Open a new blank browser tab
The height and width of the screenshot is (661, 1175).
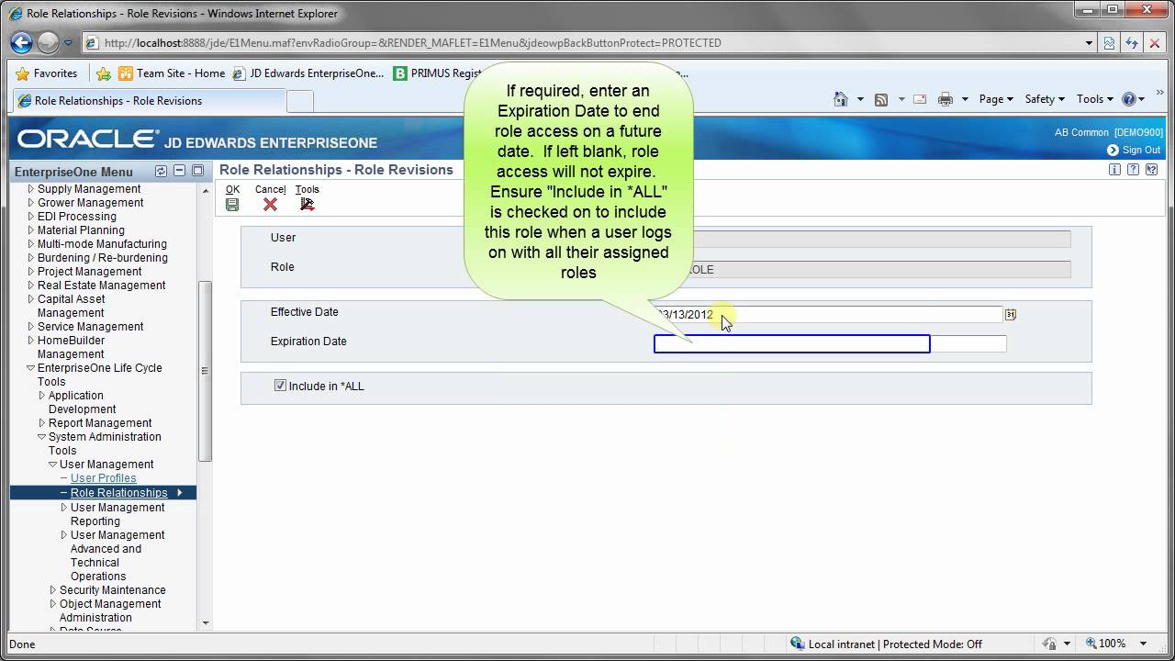pyautogui.click(x=300, y=102)
